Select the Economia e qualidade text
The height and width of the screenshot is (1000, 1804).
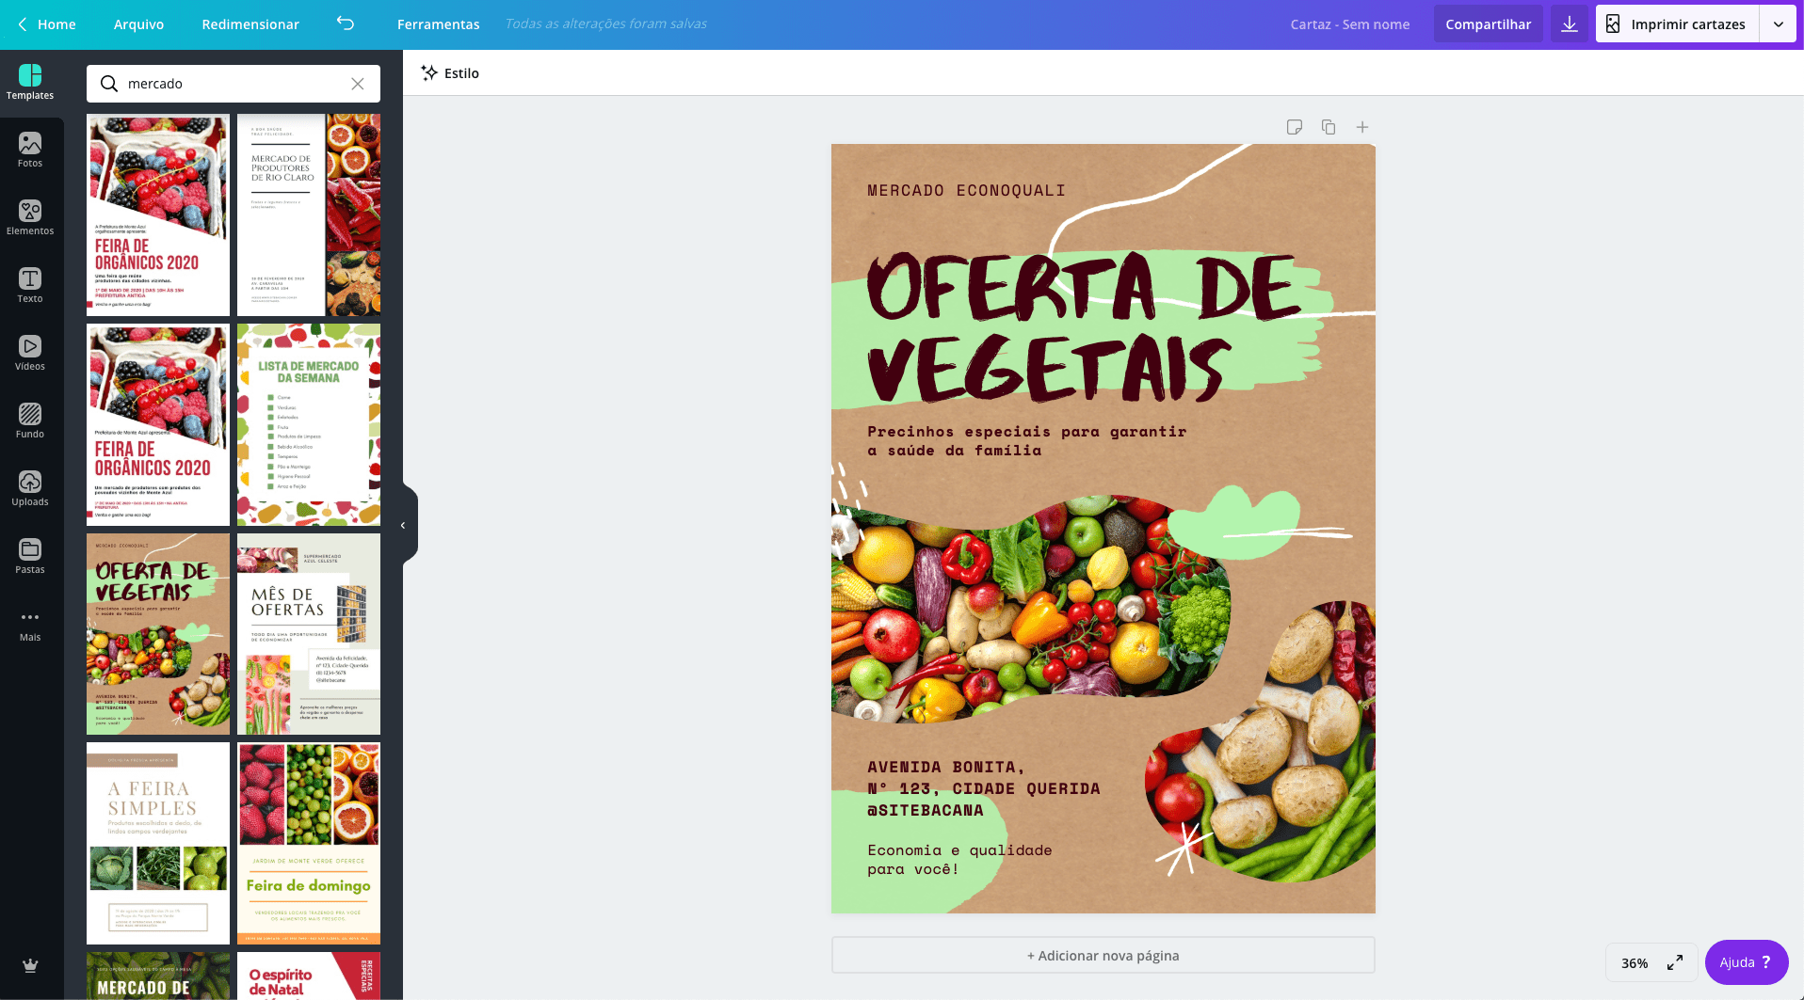point(959,859)
